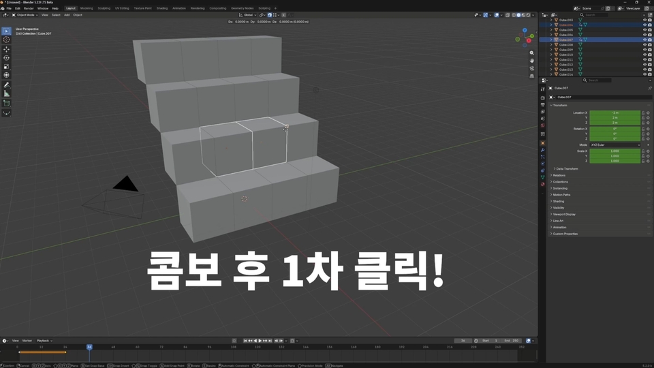Toggle visibility of Cube.004 in outliner
The height and width of the screenshot is (368, 654).
pyautogui.click(x=644, y=25)
